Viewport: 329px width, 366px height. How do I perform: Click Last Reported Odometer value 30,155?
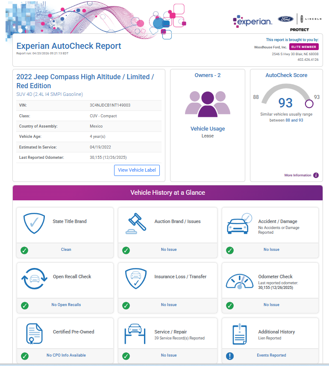(x=108, y=158)
